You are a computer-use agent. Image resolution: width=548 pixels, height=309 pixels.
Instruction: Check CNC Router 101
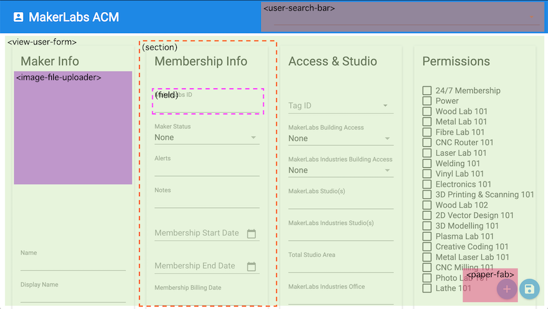(427, 142)
